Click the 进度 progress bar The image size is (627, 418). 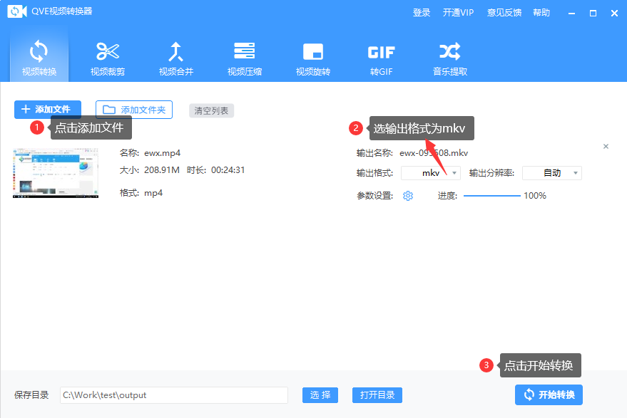pos(492,196)
